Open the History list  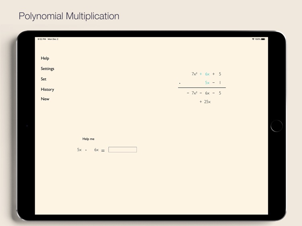click(x=48, y=89)
